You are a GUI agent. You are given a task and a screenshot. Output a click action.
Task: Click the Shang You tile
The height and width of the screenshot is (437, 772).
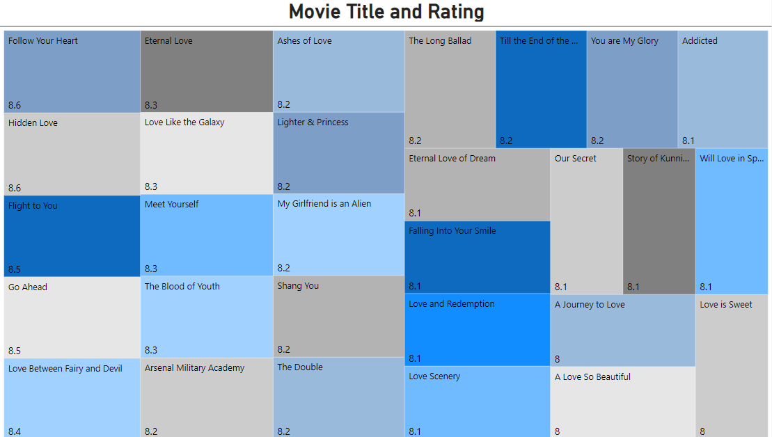click(x=338, y=317)
